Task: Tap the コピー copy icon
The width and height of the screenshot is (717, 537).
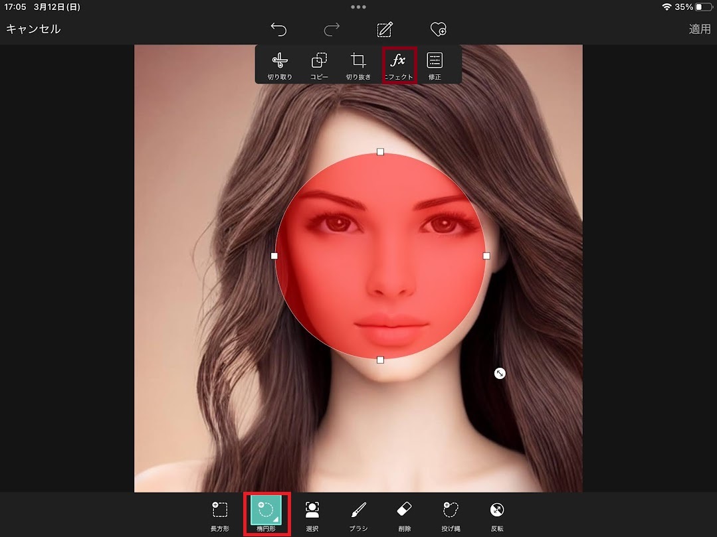Action: pos(319,65)
